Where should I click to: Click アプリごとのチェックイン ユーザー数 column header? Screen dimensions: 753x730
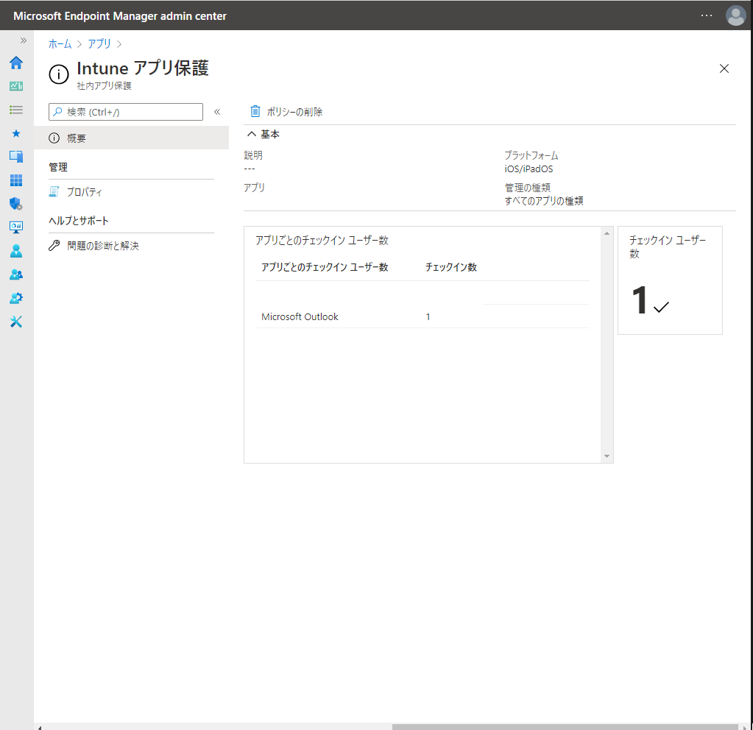(x=325, y=267)
